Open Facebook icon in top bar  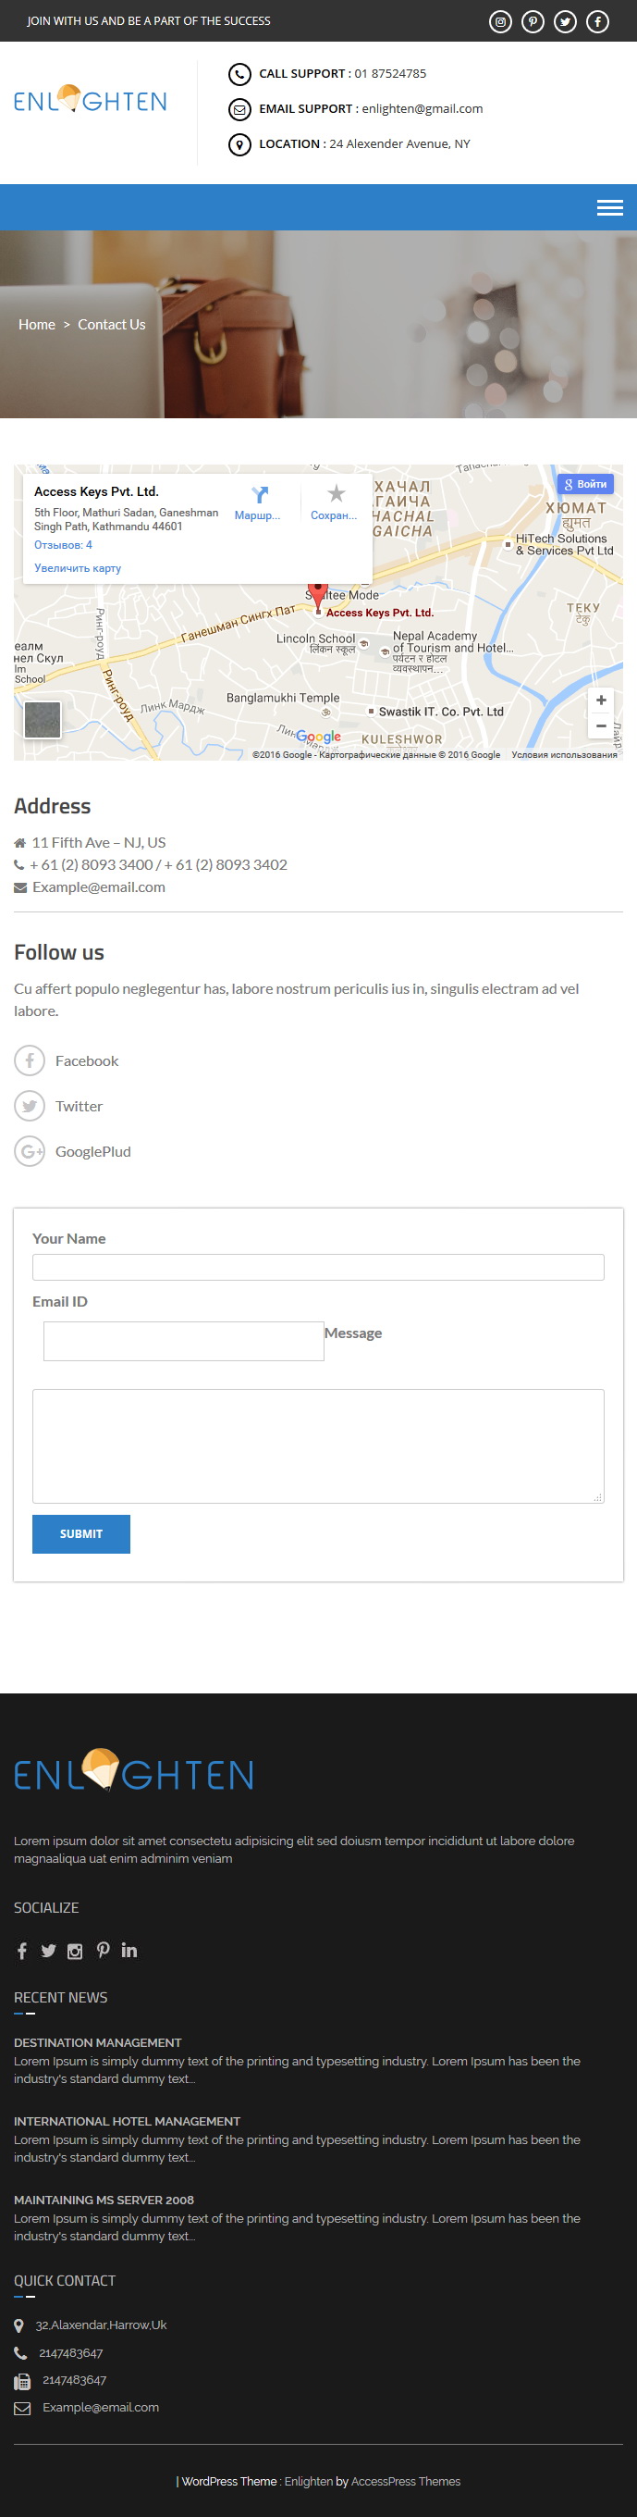597,21
